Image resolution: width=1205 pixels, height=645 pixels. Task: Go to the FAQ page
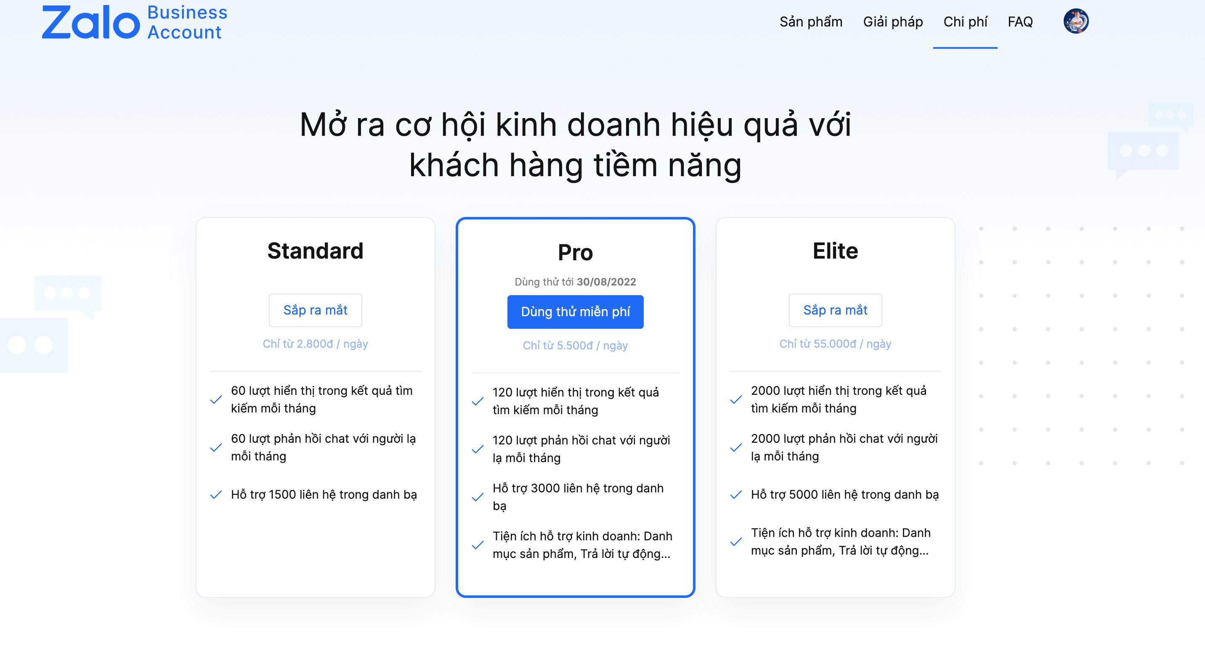point(1020,22)
